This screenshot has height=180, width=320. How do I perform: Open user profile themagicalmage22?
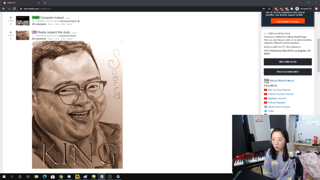pos(68,21)
